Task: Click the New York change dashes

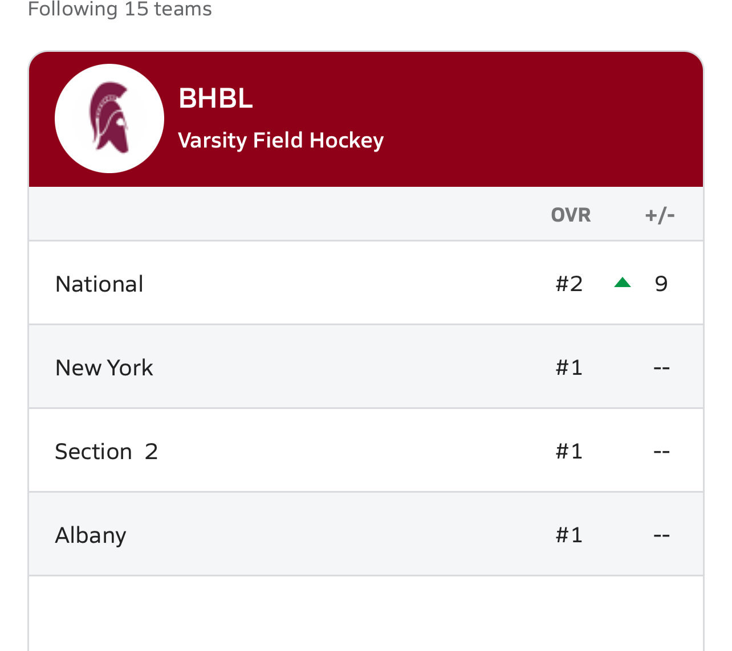Action: [661, 368]
